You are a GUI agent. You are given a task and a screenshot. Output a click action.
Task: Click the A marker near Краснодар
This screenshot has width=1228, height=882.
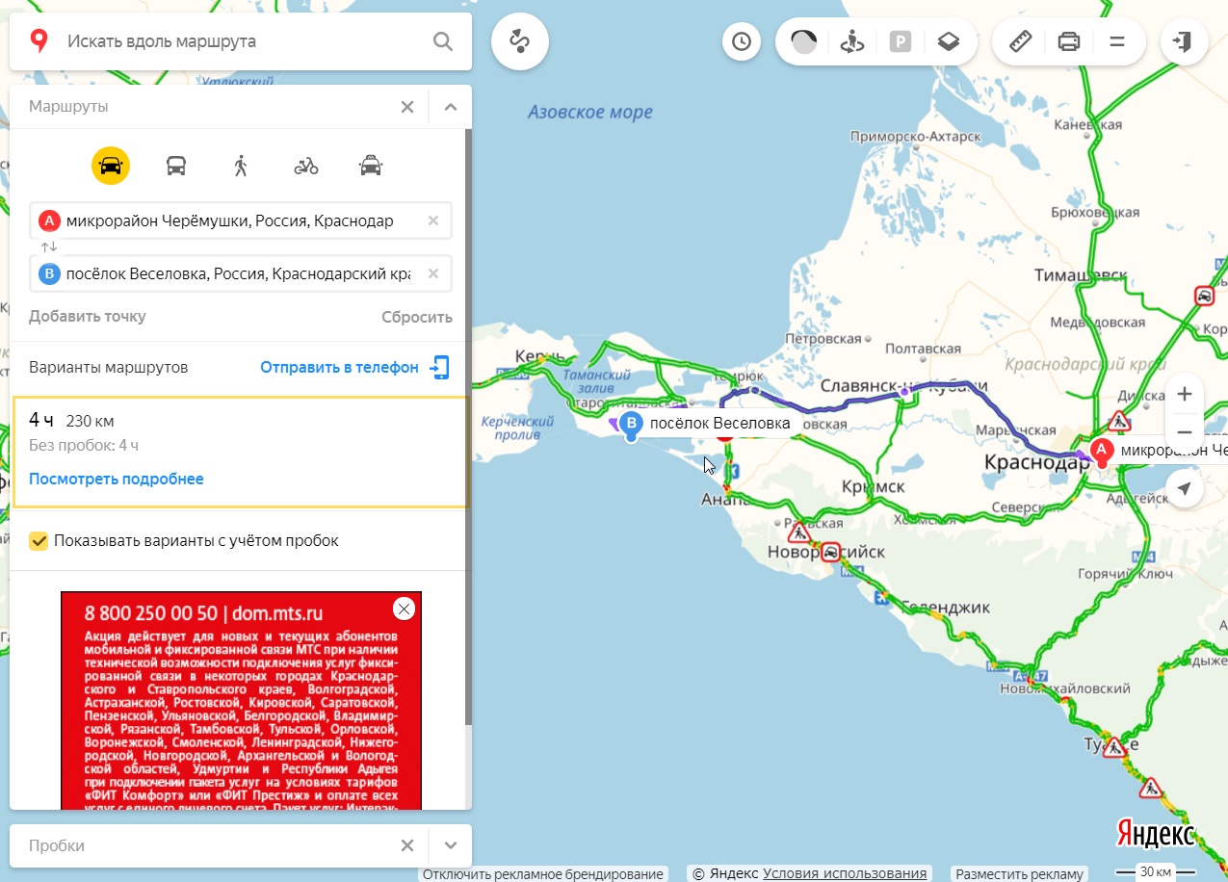click(1102, 451)
